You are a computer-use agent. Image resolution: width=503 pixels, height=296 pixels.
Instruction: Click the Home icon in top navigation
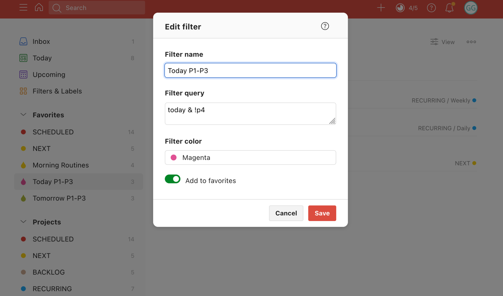[39, 7]
